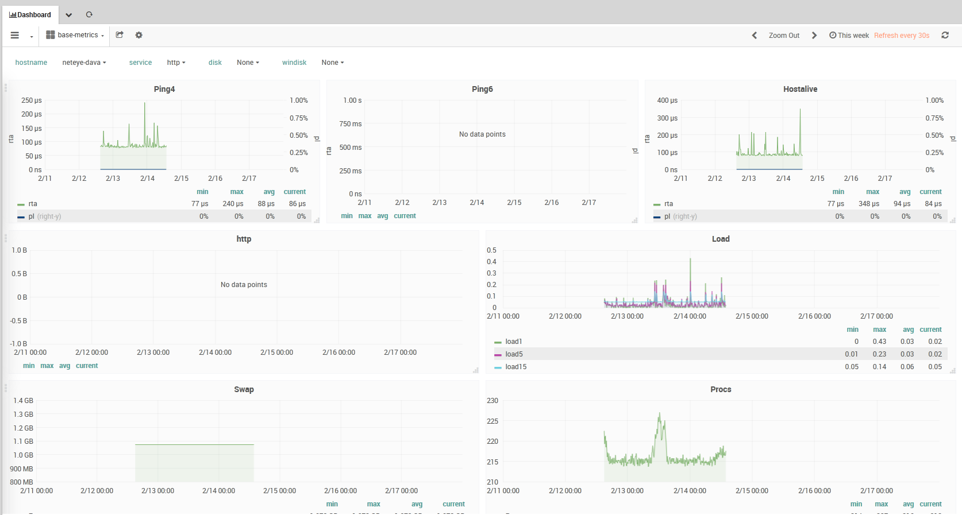Toggle load15 series visibility in Load legend

515,367
